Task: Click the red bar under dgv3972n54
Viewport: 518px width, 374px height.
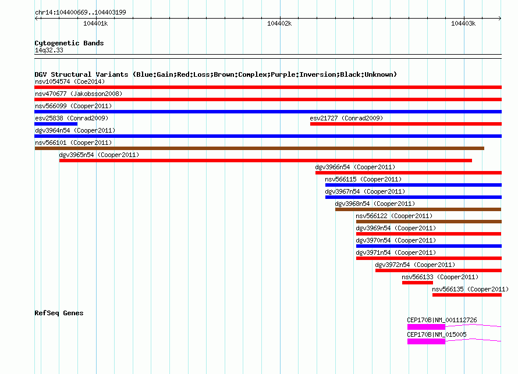Action: pyautogui.click(x=438, y=270)
